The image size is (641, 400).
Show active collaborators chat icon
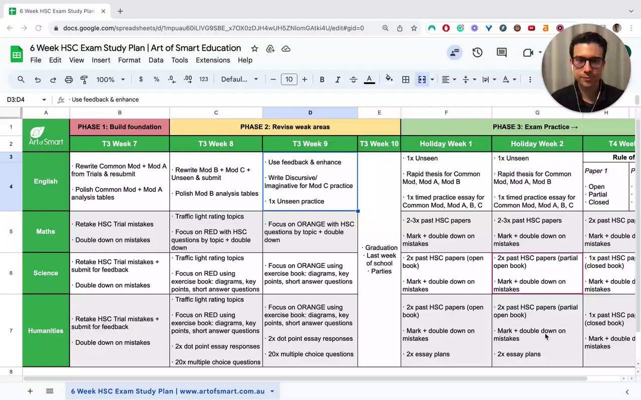[455, 52]
